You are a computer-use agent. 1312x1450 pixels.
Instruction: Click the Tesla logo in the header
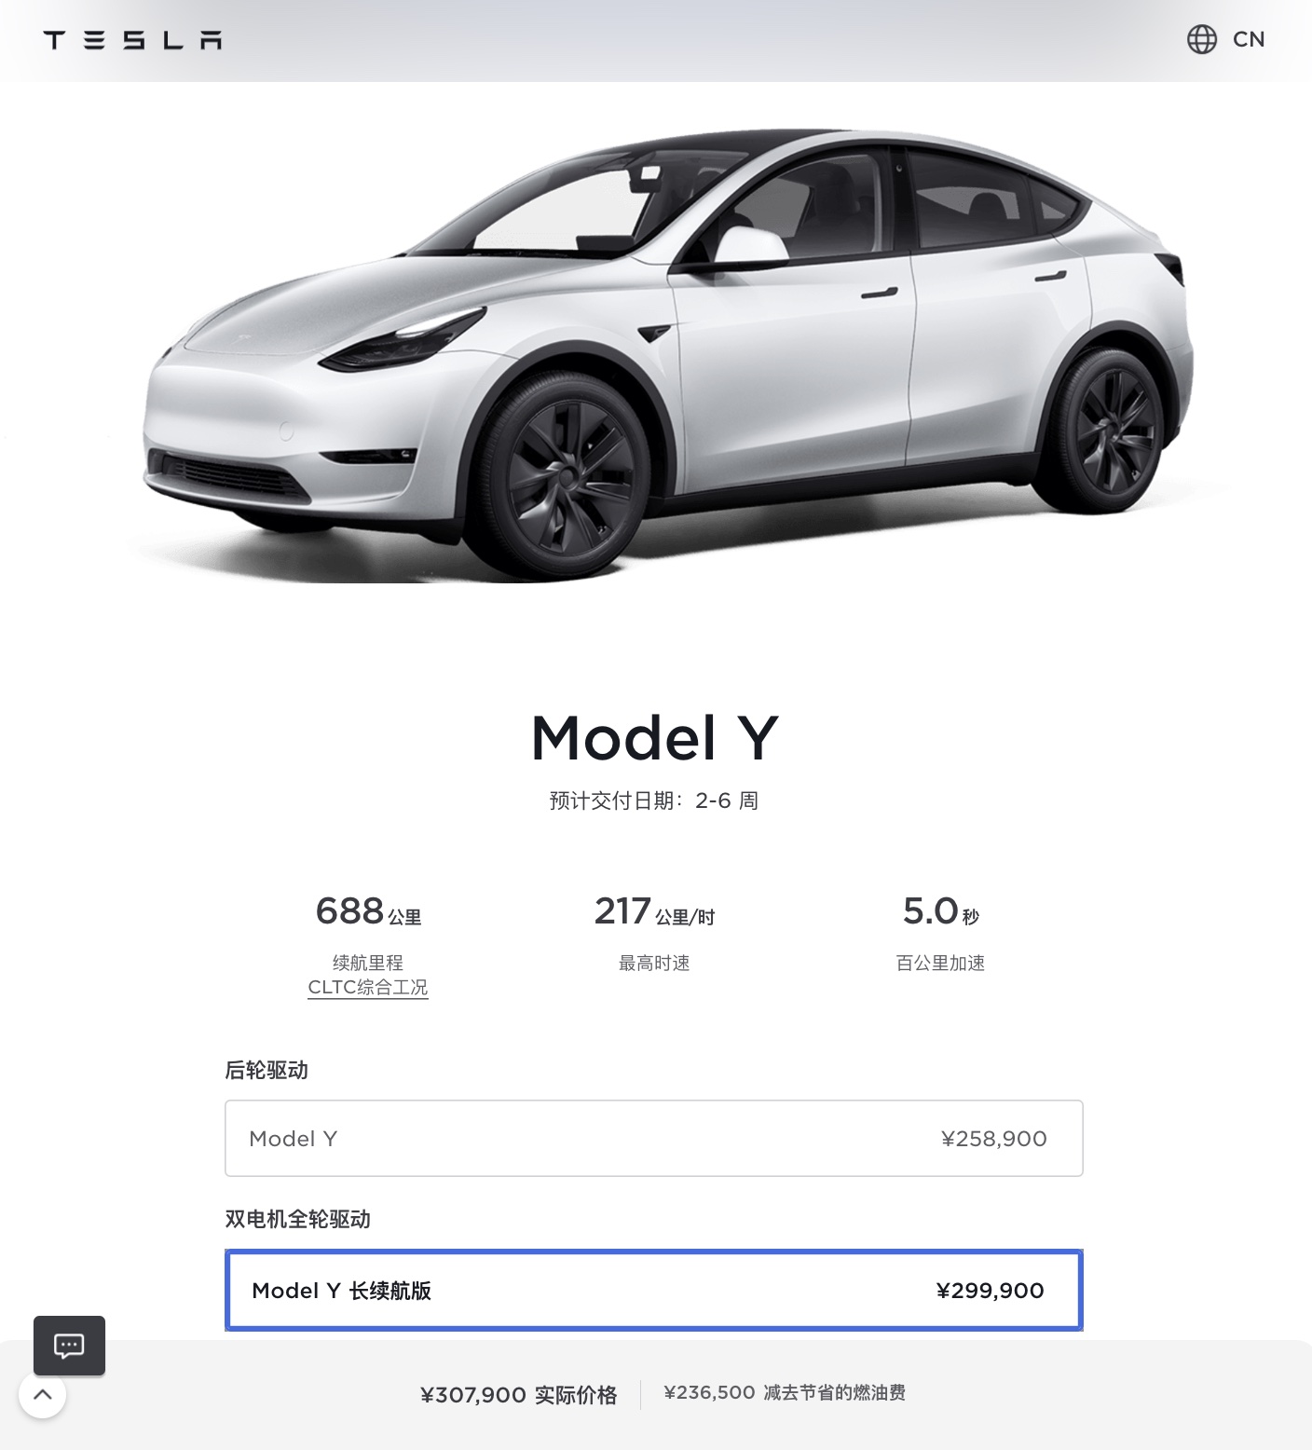[x=132, y=40]
